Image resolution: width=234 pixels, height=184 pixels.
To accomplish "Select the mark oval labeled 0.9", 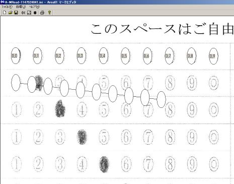I will tap(213, 56).
